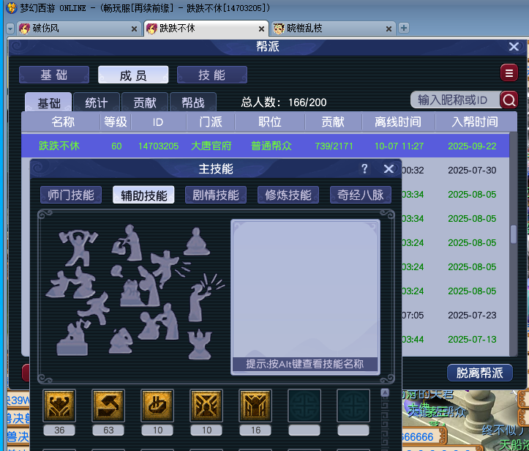Select the 跌跌不休 member row
529x451 pixels.
[265, 146]
